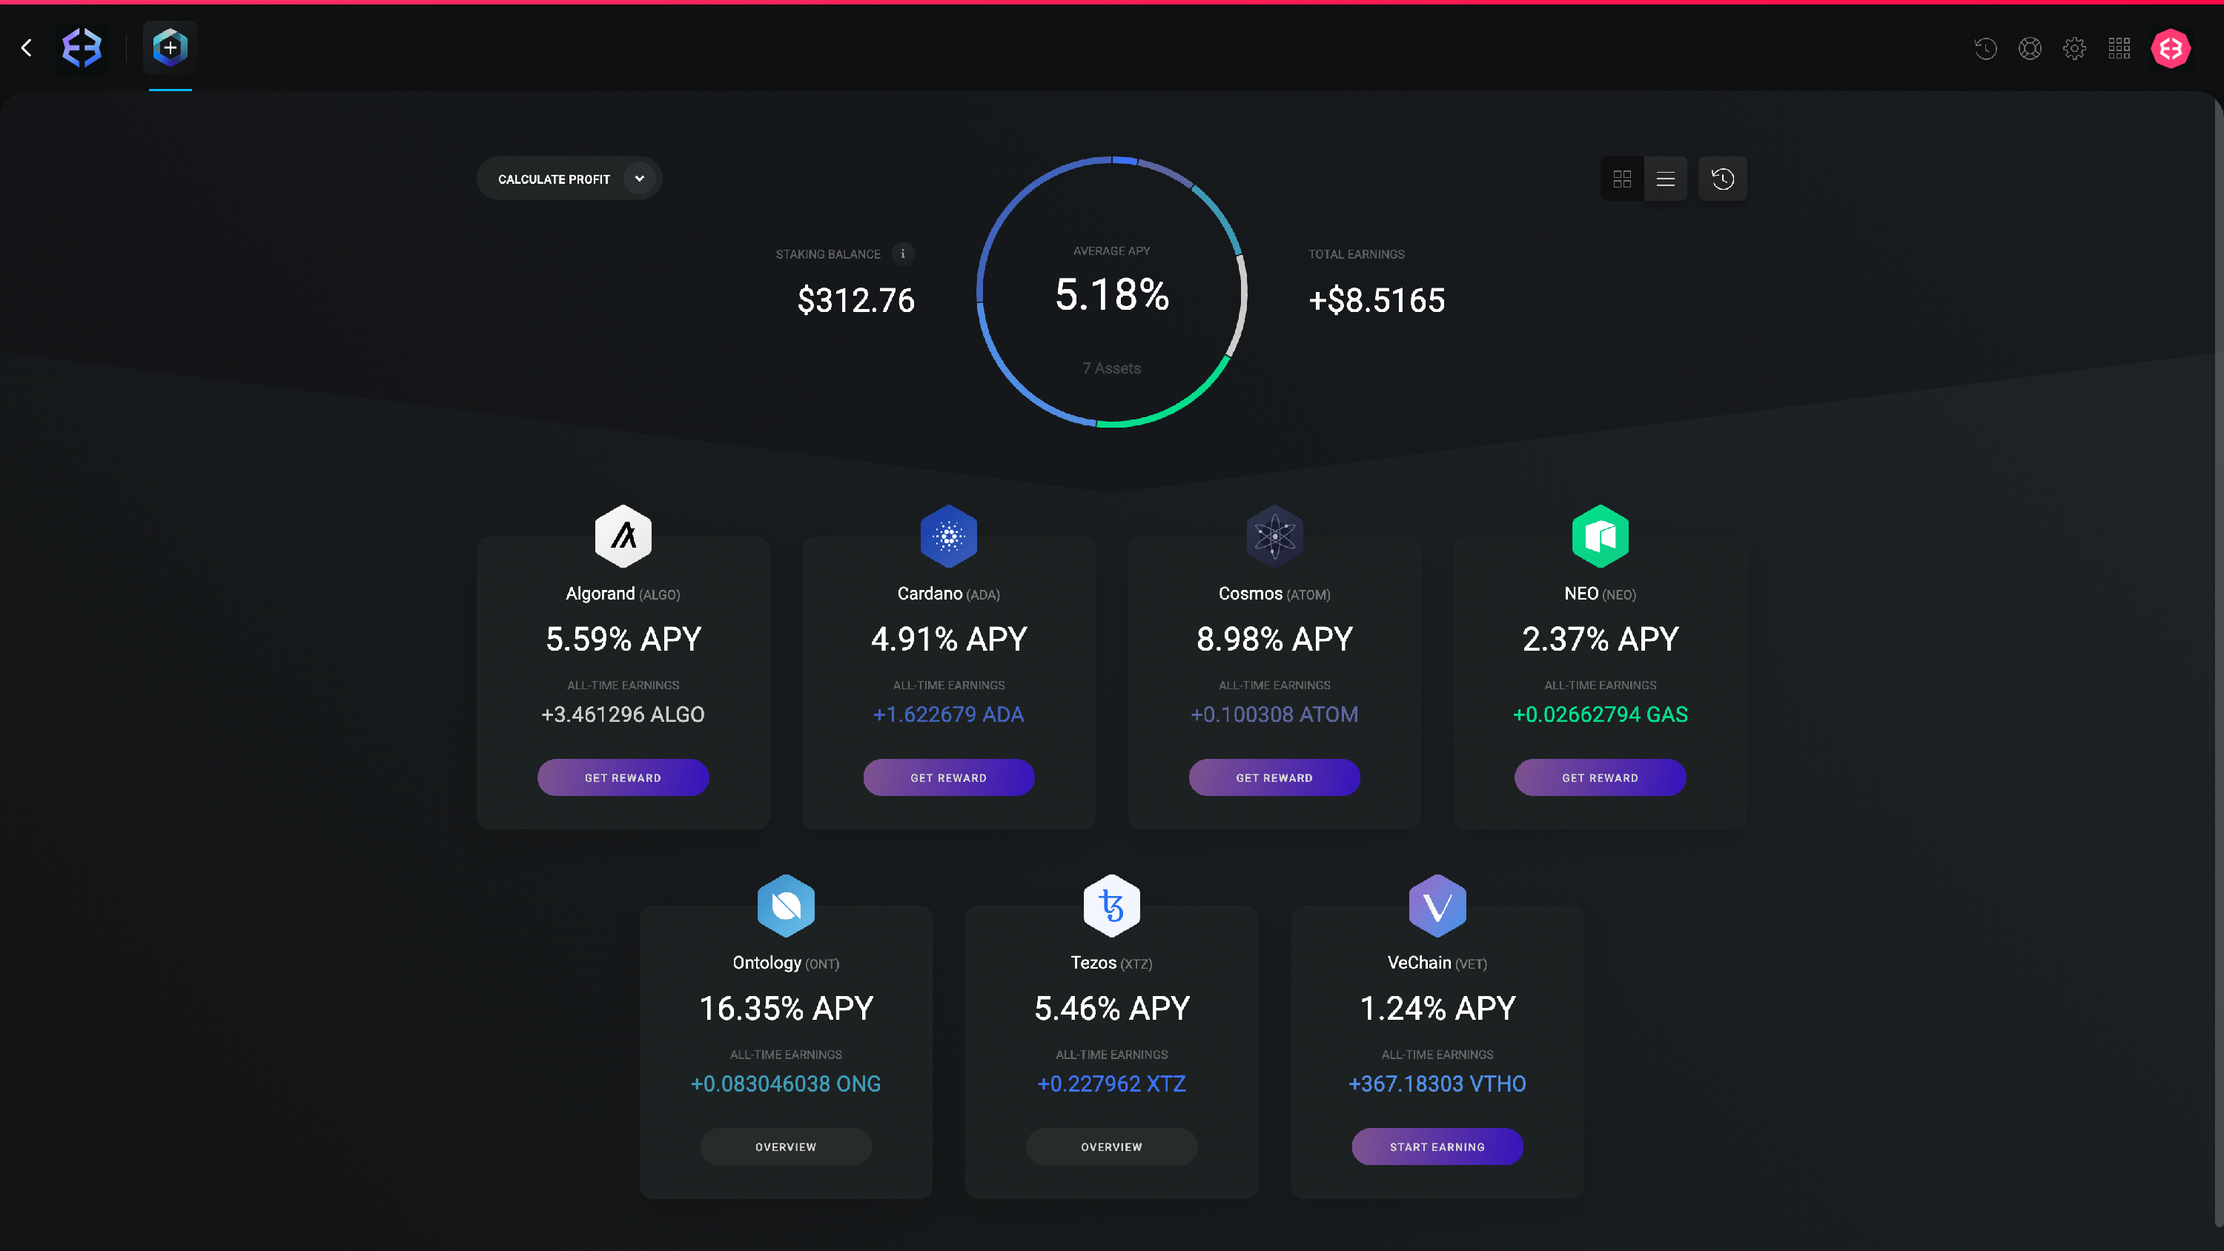The width and height of the screenshot is (2224, 1251).
Task: Get reward for Cardano
Action: 949,778
